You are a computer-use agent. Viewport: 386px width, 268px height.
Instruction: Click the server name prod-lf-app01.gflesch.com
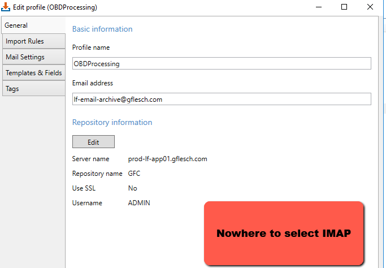(168, 159)
